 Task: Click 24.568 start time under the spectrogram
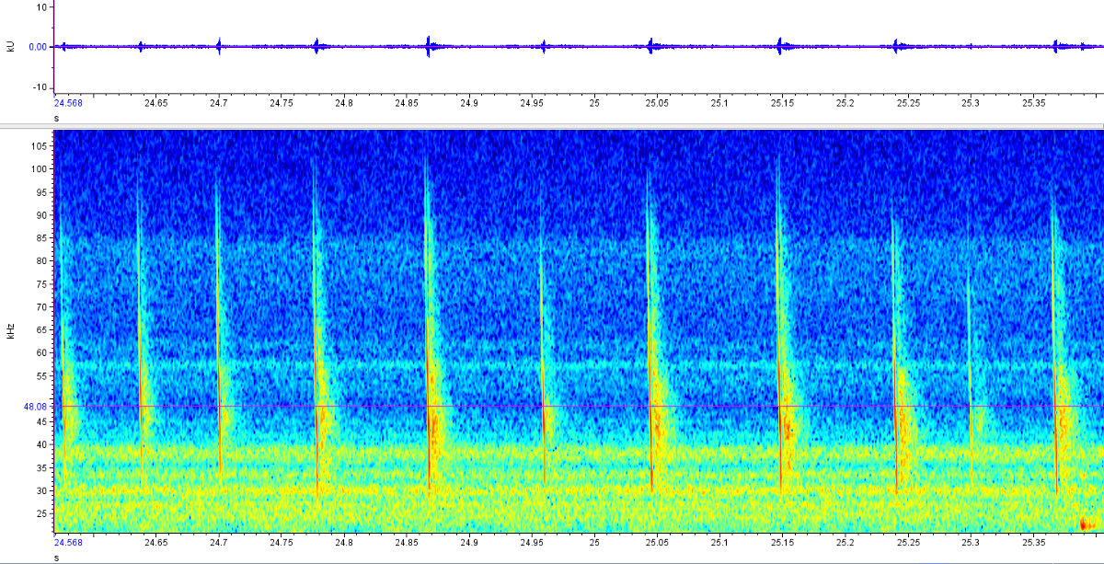click(x=68, y=543)
